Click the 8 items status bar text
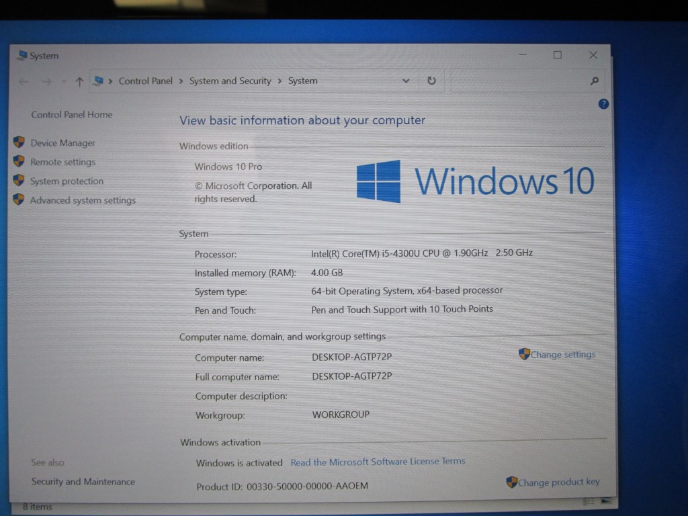The width and height of the screenshot is (688, 516). 38,507
